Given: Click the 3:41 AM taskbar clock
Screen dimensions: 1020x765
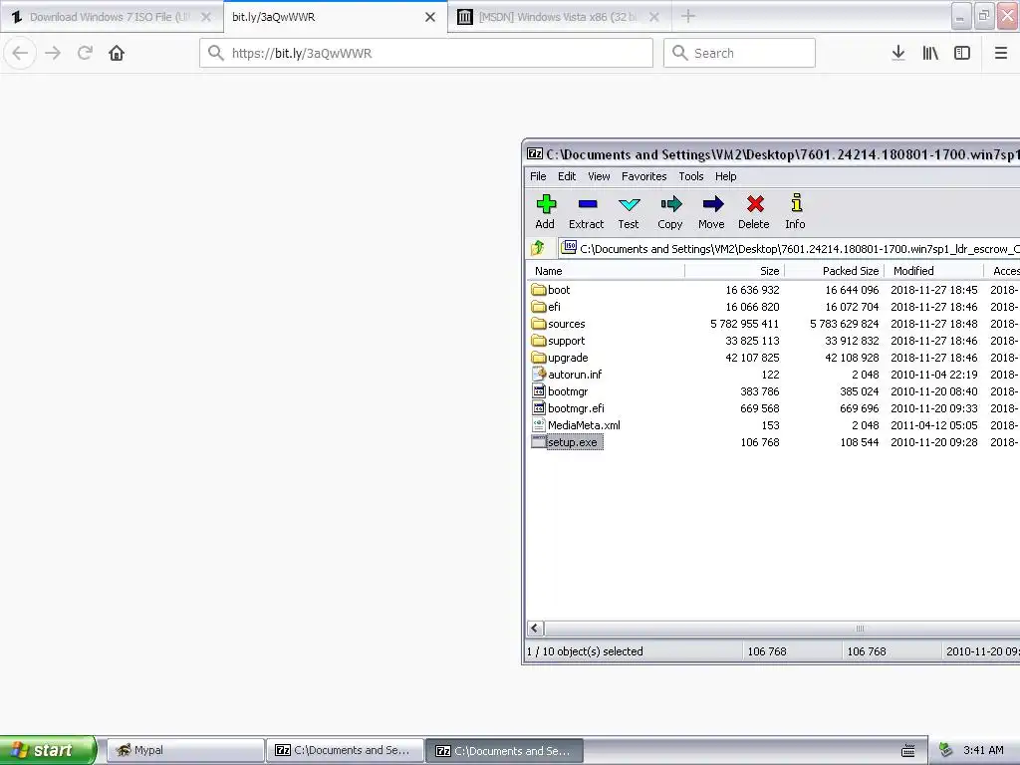Looking at the screenshot, I should [x=983, y=750].
